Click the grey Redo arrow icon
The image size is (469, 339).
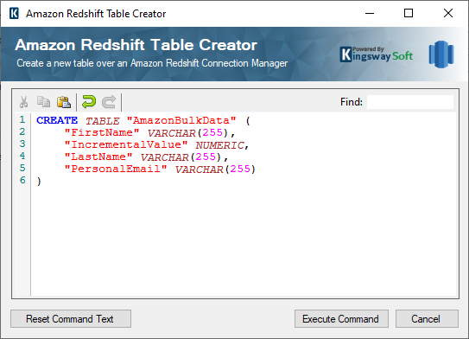[109, 102]
